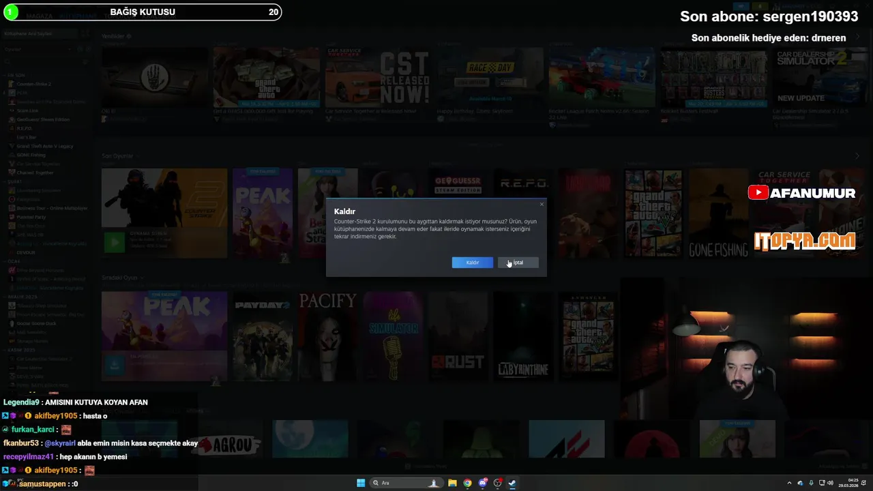This screenshot has width=873, height=491.
Task: Open File Explorer from the taskbar
Action: pyautogui.click(x=452, y=483)
